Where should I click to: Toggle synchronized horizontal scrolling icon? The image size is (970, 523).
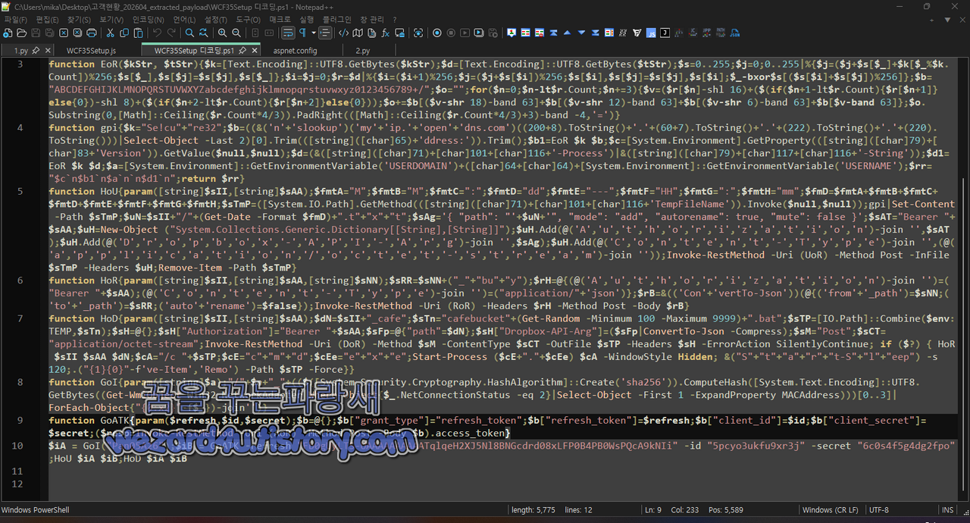[269, 33]
